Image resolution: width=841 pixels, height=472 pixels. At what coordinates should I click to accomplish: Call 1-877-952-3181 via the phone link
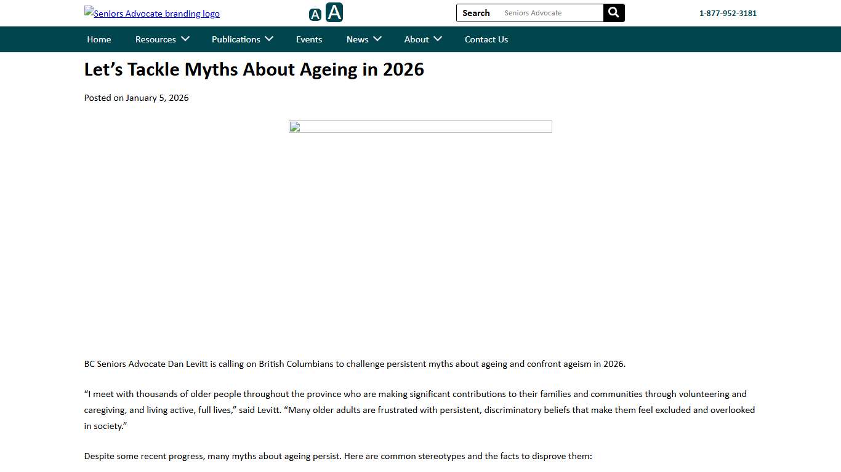click(728, 13)
